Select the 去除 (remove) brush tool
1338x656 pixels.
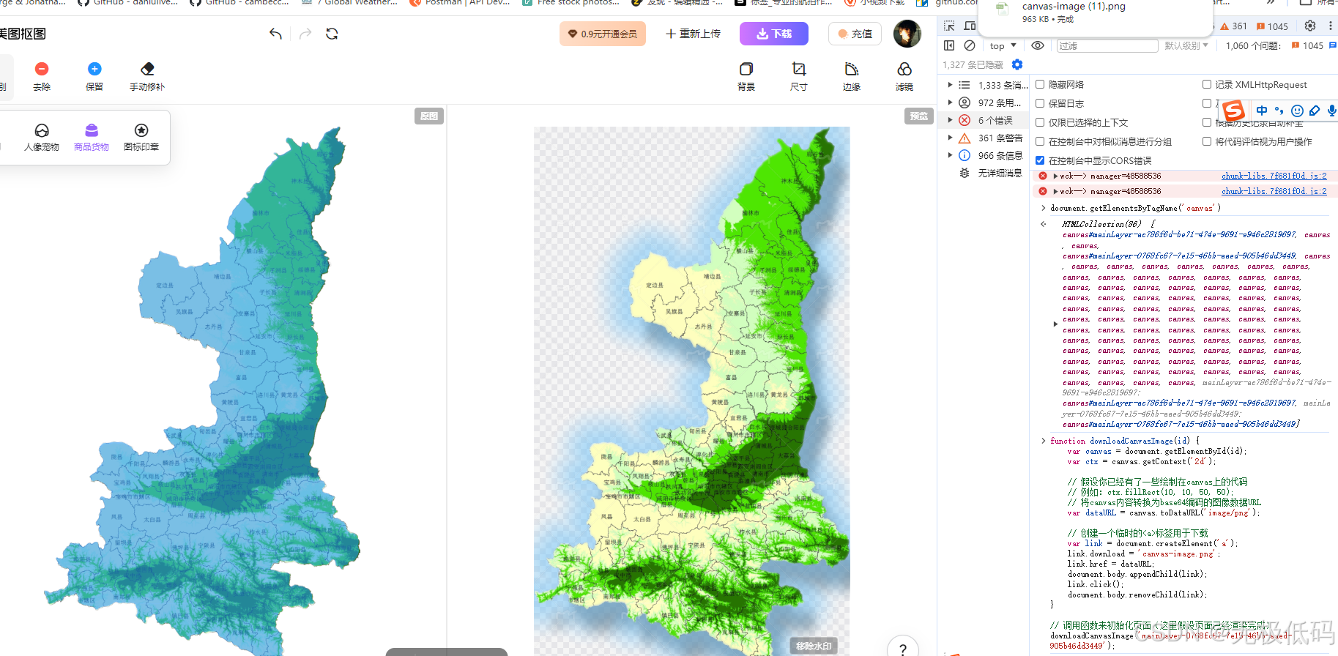pyautogui.click(x=42, y=76)
